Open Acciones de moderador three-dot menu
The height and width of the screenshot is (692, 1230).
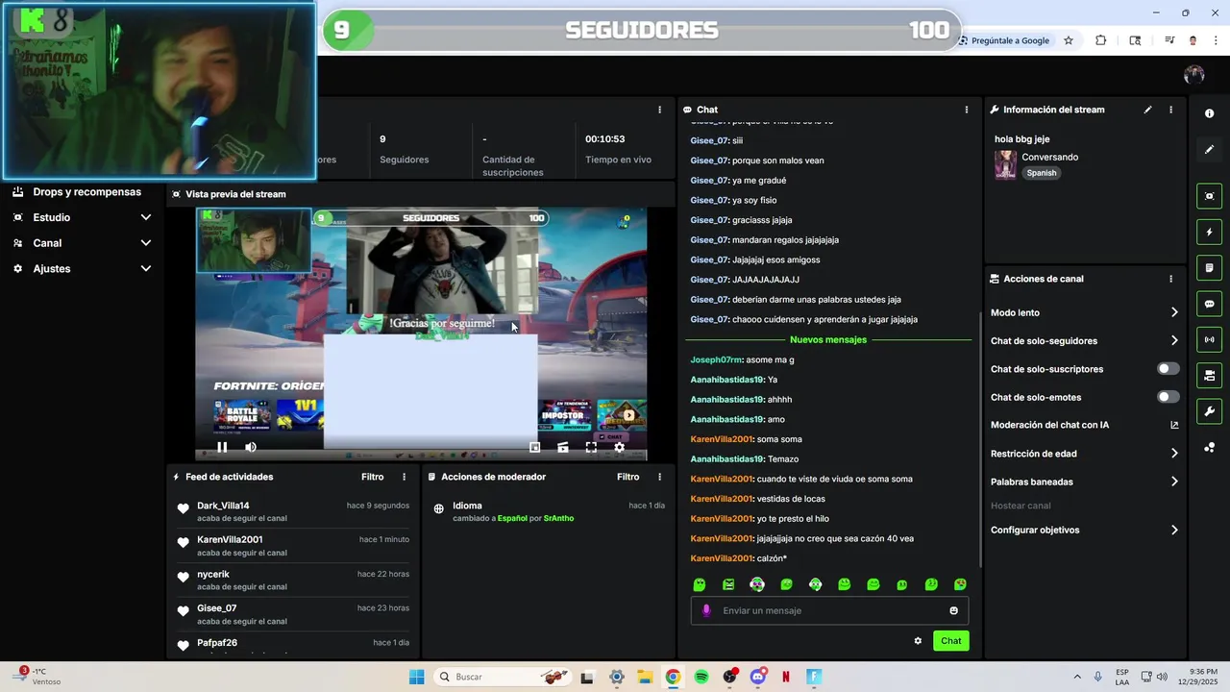point(659,477)
